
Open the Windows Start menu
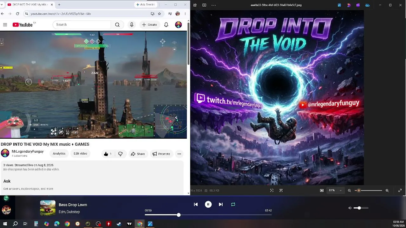5,224
